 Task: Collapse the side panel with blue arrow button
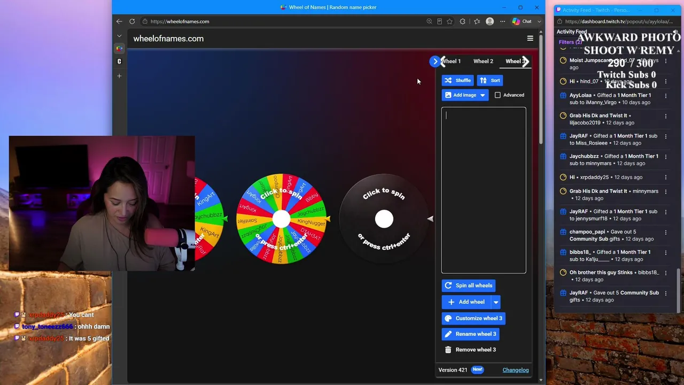435,61
